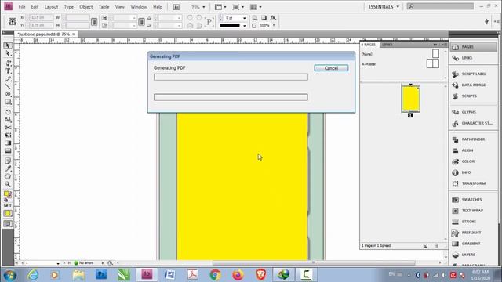Open the stroke style dropdown
This screenshot has width=502, height=282.
point(244,25)
